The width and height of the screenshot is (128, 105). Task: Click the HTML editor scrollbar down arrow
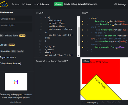[x=79, y=56]
